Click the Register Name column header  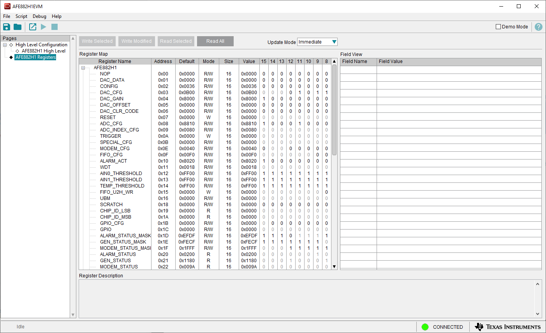coord(115,61)
